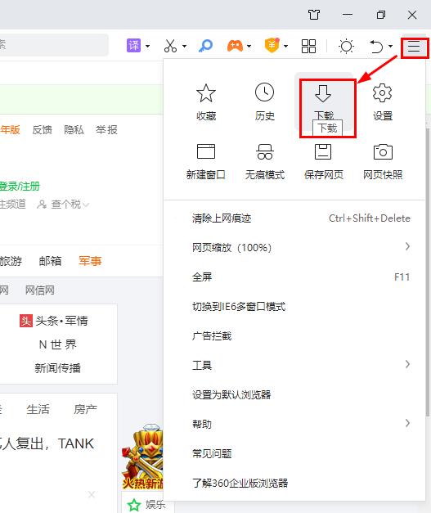Image resolution: width=431 pixels, height=513 pixels.
Task: Click the 新闻传播 link
Action: 57,368
